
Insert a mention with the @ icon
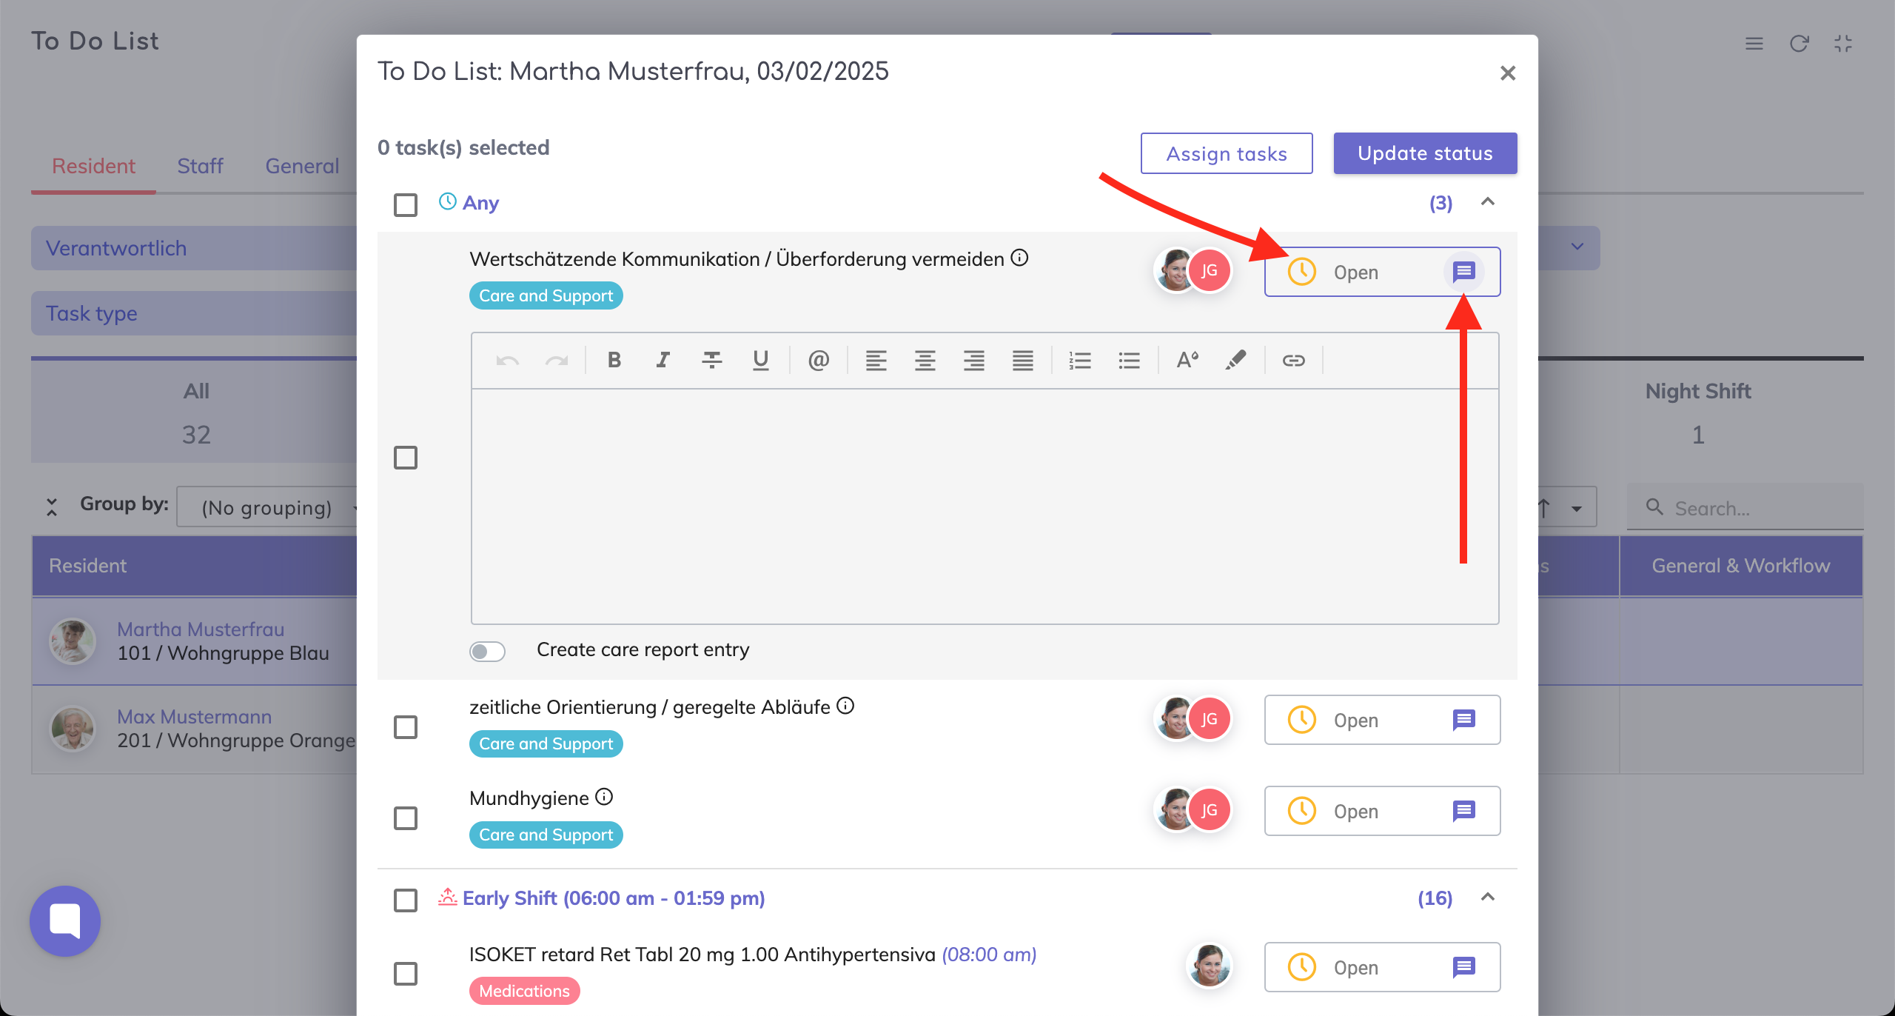(x=818, y=361)
